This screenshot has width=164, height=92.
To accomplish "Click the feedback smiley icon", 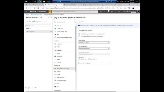I will [x=119, y=11].
